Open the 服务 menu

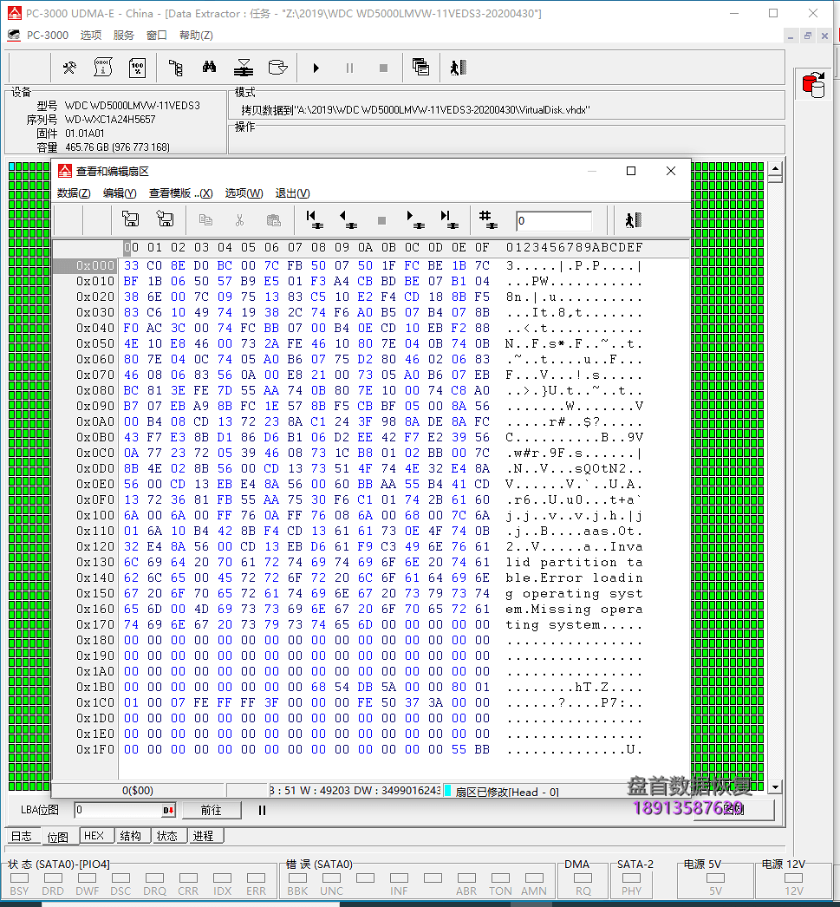(124, 36)
